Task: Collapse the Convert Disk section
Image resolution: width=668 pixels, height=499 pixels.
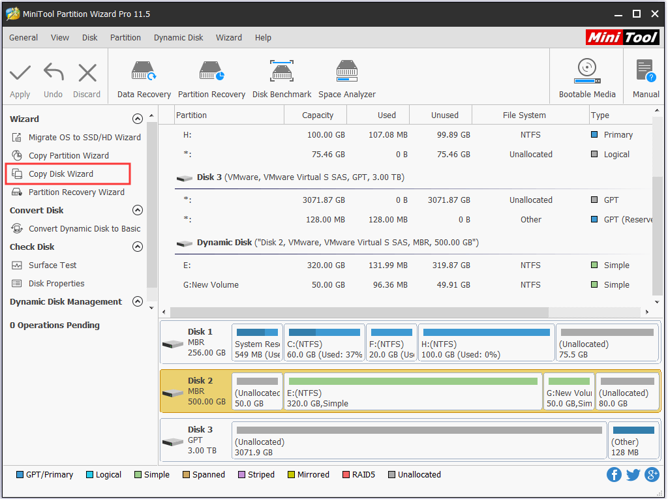Action: pyautogui.click(x=138, y=210)
